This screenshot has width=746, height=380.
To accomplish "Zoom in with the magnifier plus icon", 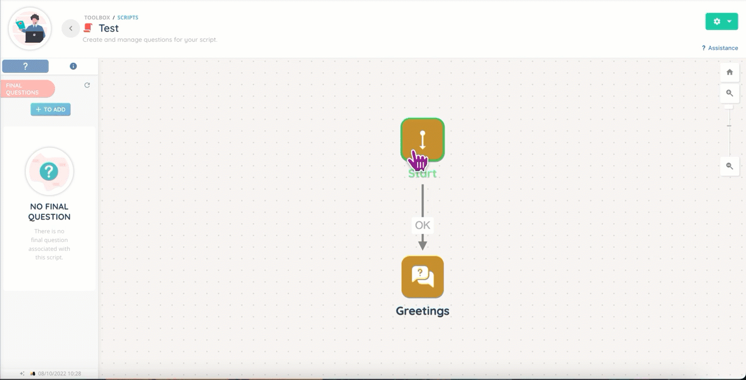I will (730, 93).
